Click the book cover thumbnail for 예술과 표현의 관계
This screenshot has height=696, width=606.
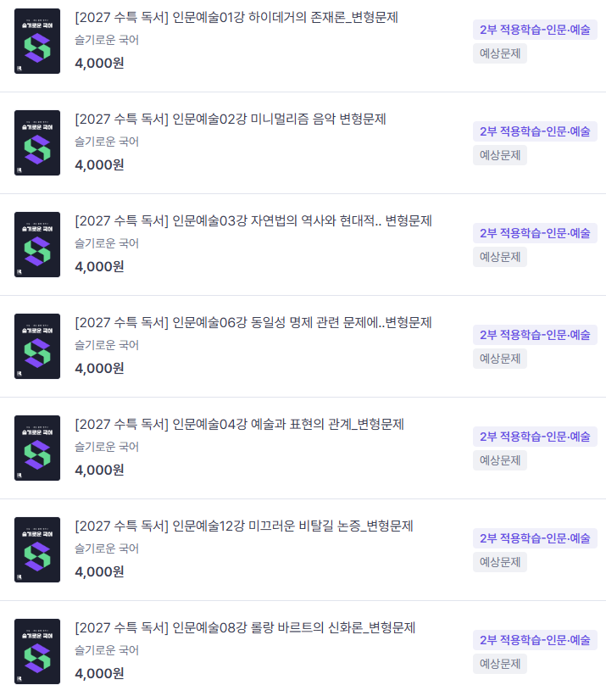pyautogui.click(x=37, y=448)
